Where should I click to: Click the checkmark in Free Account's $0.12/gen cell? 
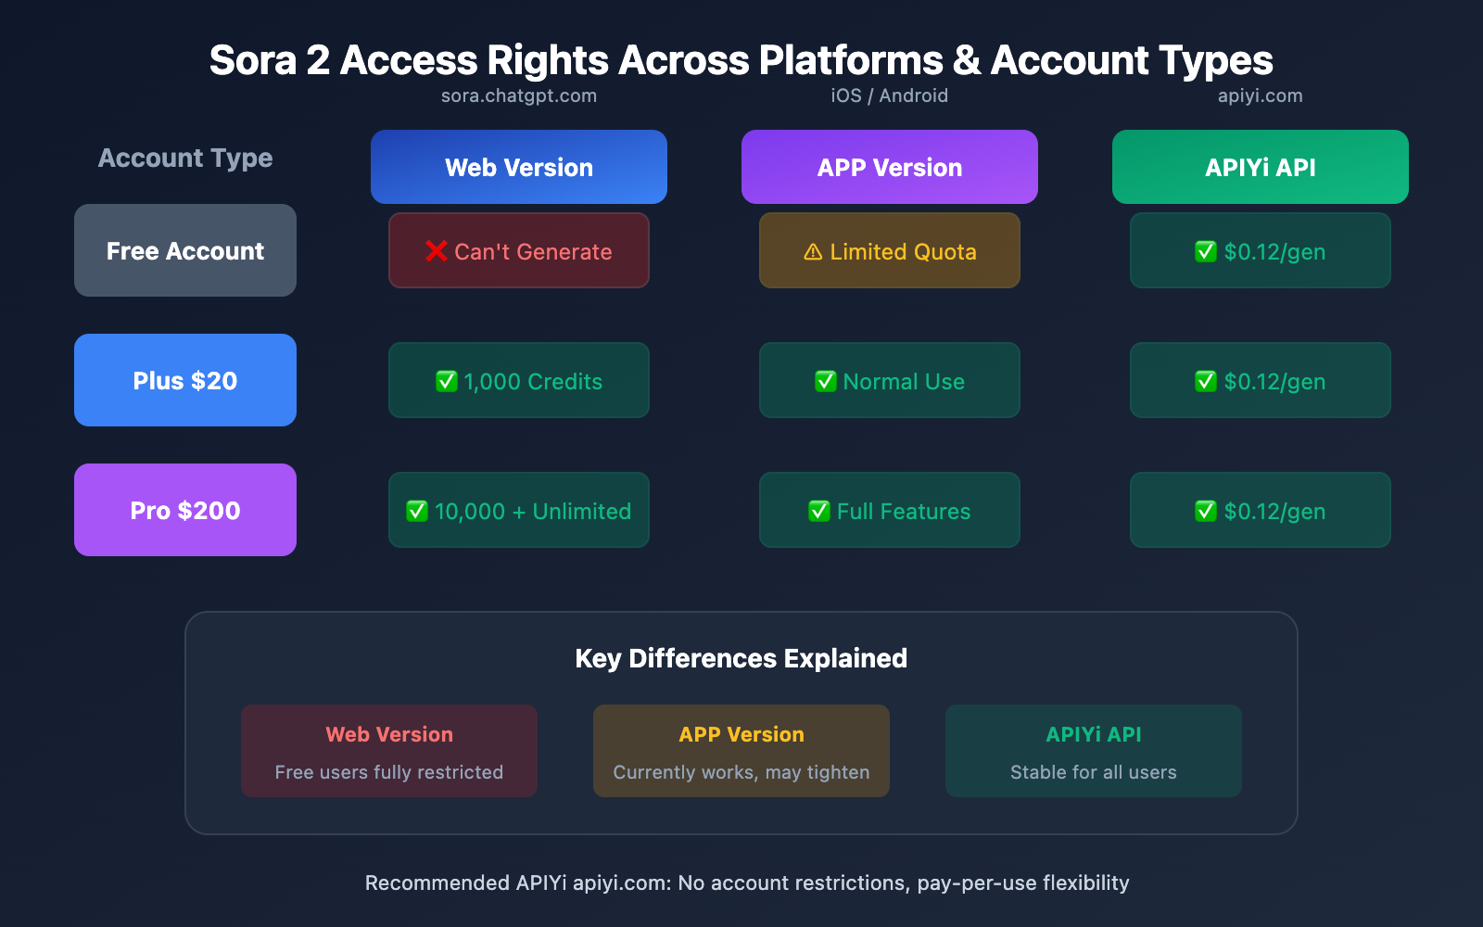click(1206, 251)
